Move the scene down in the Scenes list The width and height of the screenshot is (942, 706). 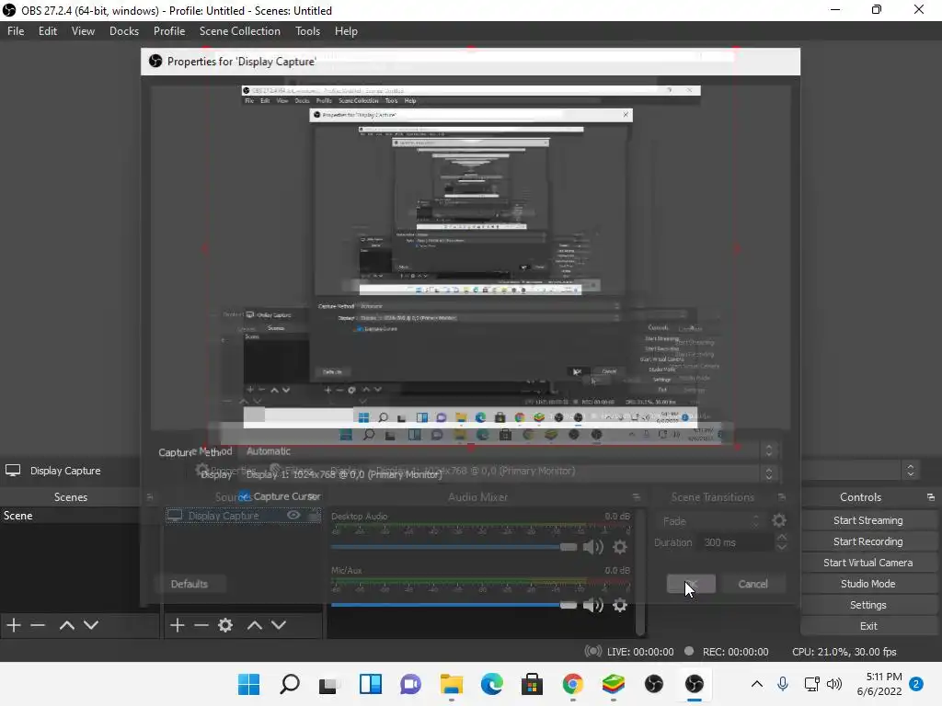pos(91,625)
